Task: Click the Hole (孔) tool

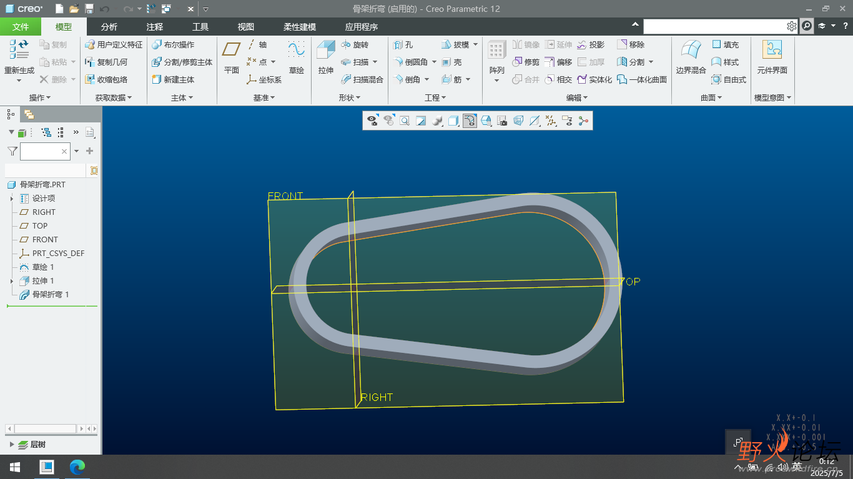Action: pos(403,45)
